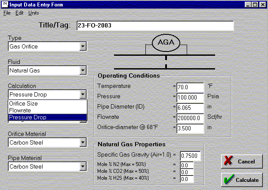
Task: Click the window system icon in title bar
Action: coord(5,5)
